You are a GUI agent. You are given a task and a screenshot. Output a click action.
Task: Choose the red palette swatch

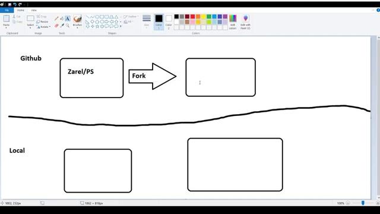(x=192, y=17)
